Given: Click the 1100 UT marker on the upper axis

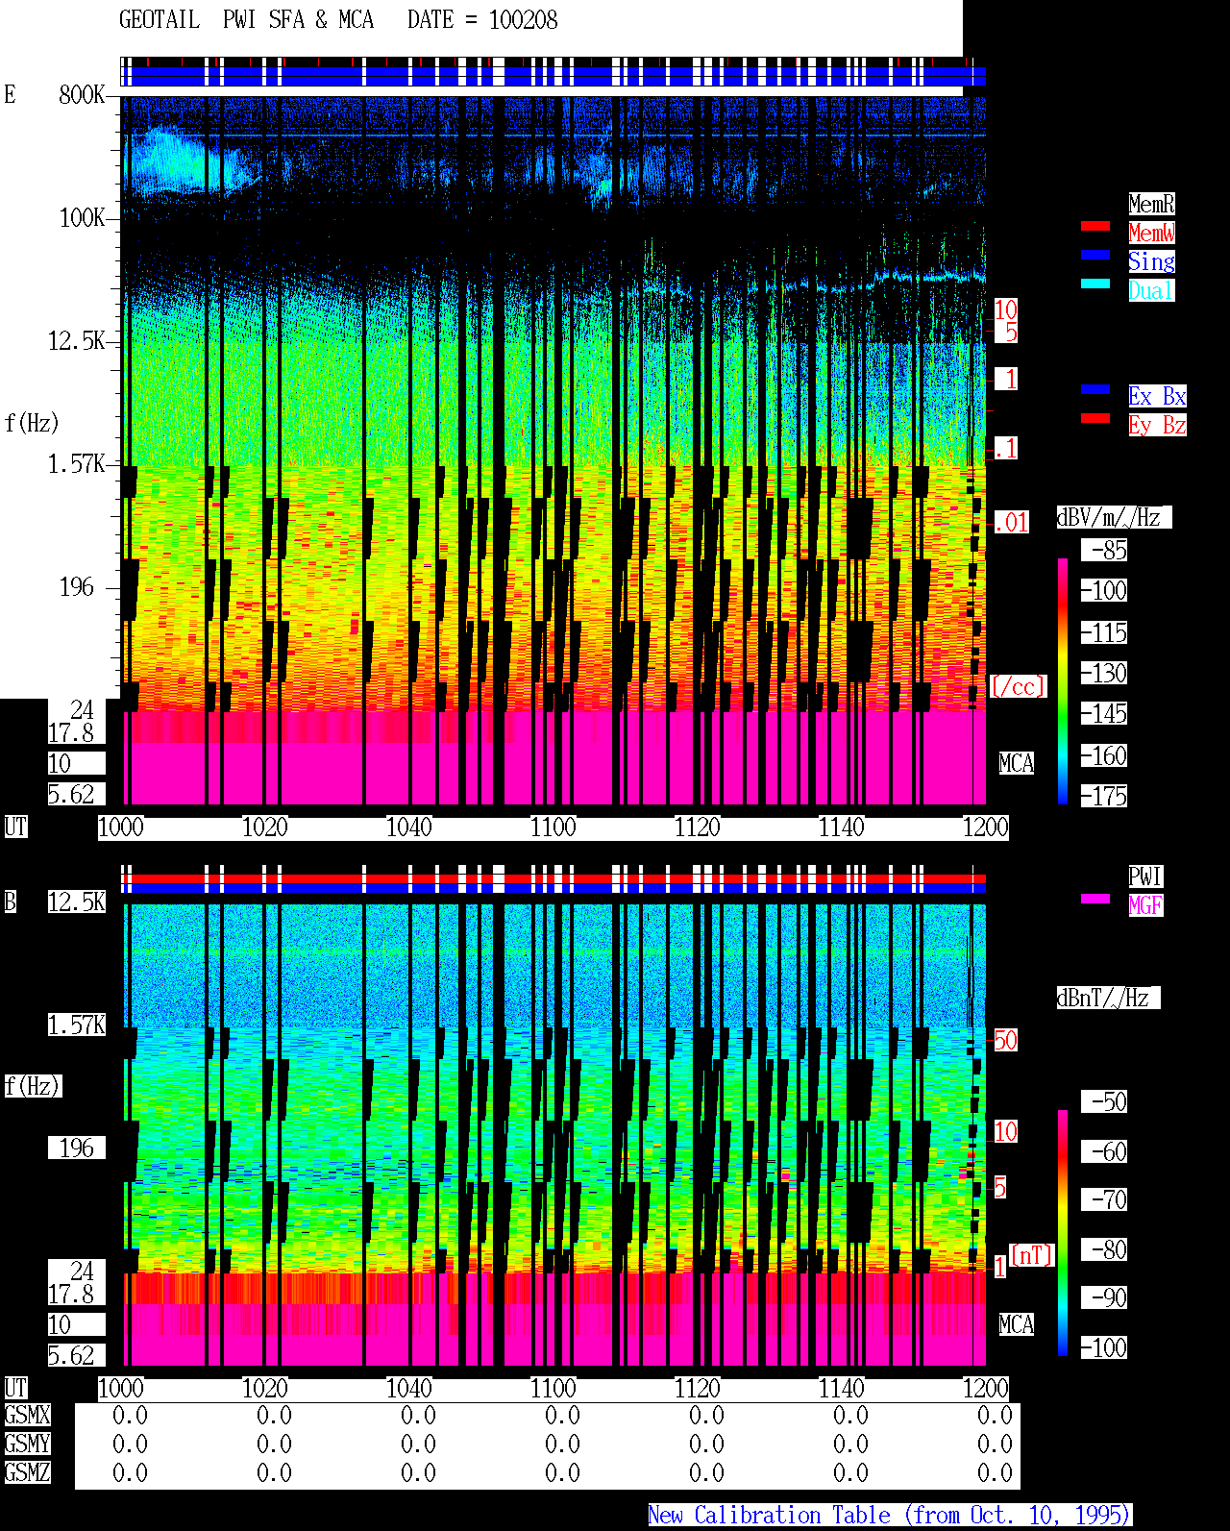Looking at the screenshot, I should click(553, 827).
